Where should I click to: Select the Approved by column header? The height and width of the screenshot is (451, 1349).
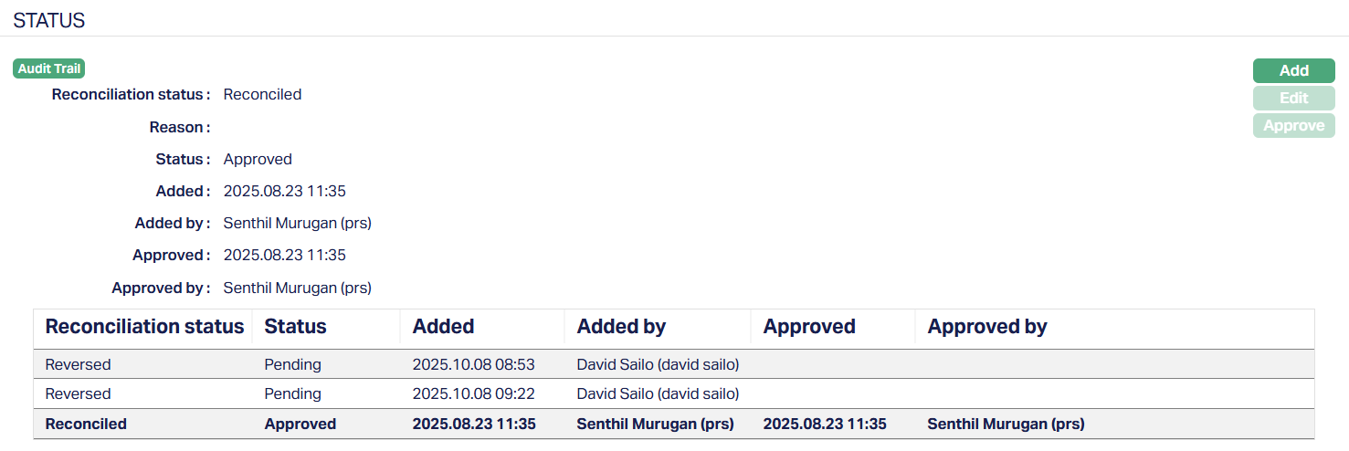[987, 327]
